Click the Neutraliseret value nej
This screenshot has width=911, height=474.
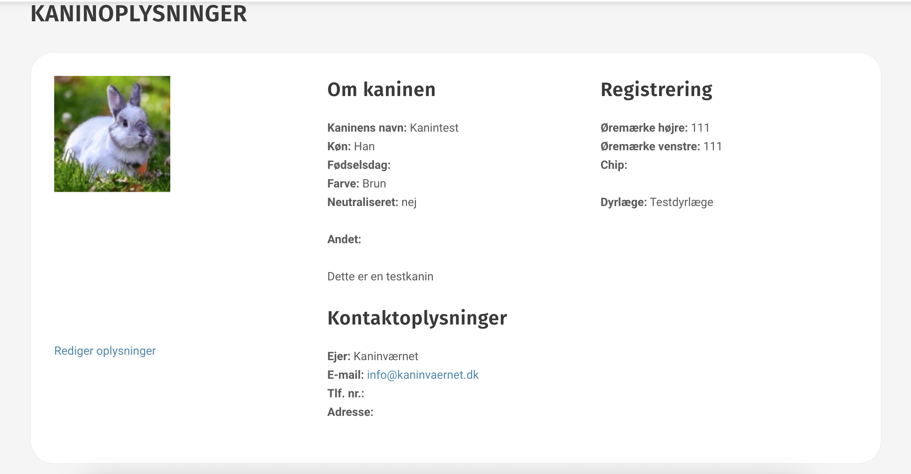coord(409,203)
